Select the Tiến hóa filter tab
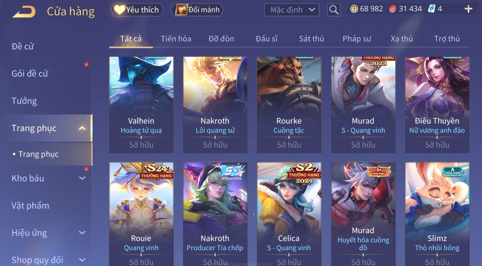 [x=176, y=39]
